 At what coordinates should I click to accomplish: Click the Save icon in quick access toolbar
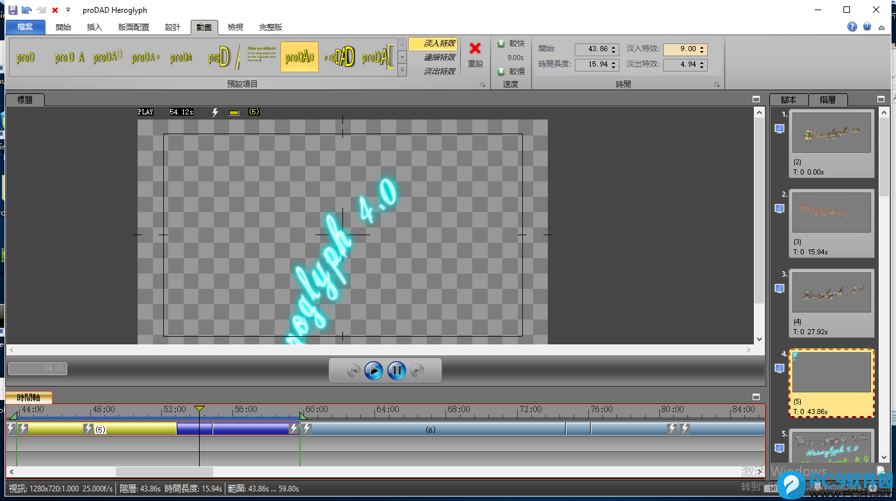coord(13,10)
